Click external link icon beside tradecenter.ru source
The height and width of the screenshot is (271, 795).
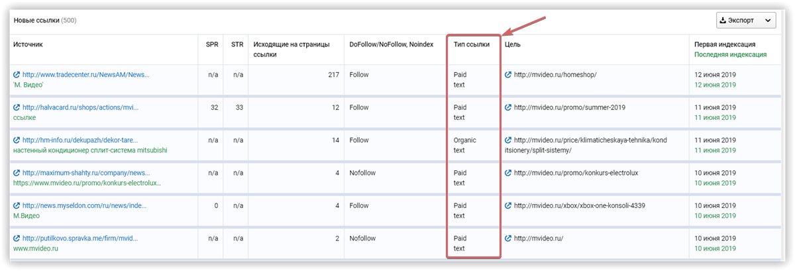(x=17, y=75)
